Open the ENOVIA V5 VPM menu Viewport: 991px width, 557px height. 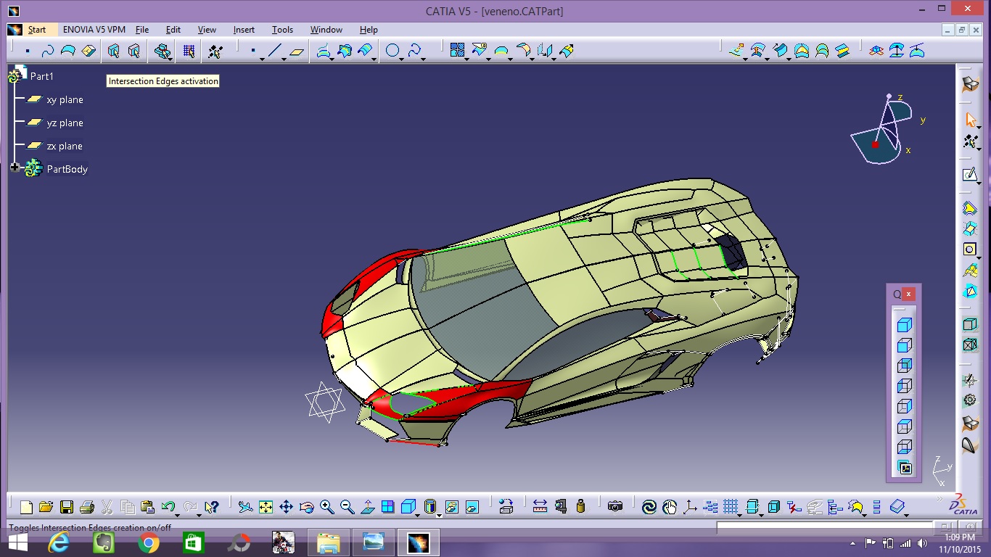[x=94, y=30]
